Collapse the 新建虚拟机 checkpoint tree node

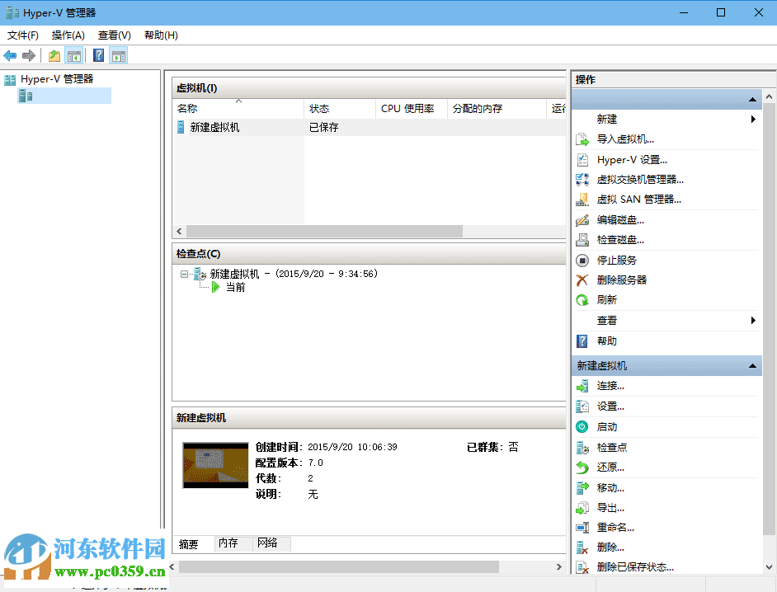[186, 274]
